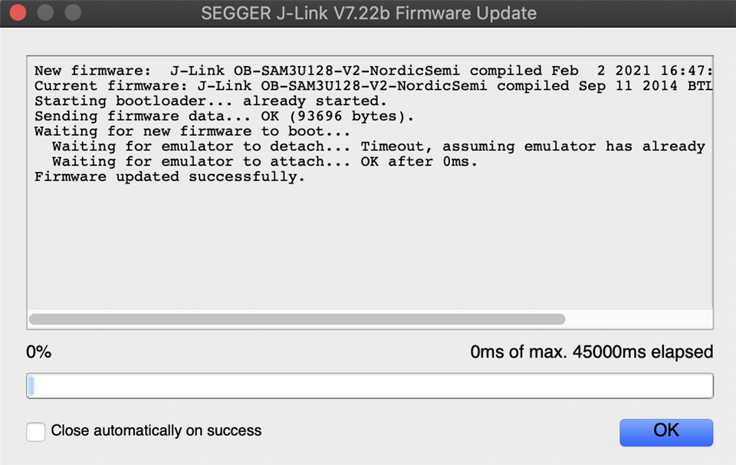Screen dimensions: 736x465
Task: Click the grayed-out minimize window button
Action: coord(45,13)
